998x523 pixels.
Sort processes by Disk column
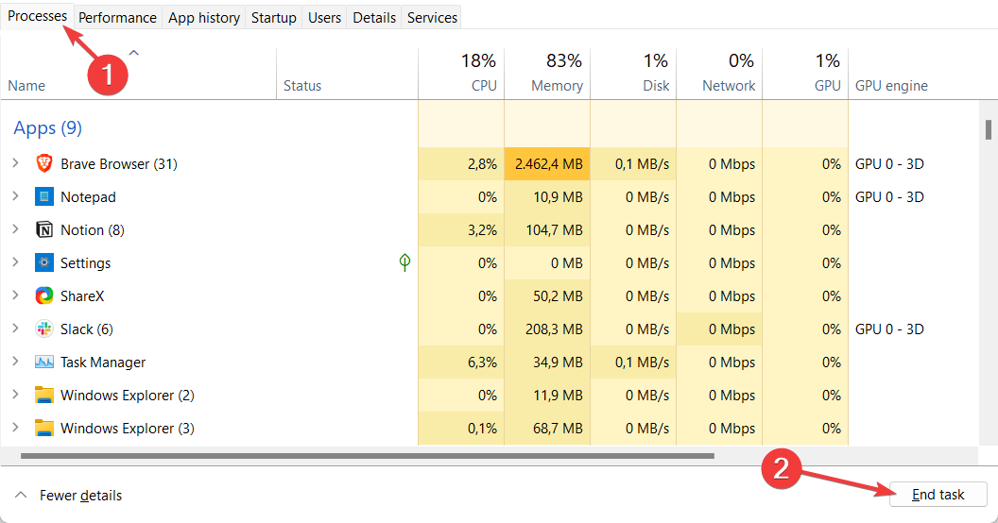(632, 74)
